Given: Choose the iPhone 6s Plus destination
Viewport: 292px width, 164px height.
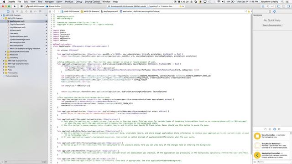Looking at the screenshot, I should 53,6.
